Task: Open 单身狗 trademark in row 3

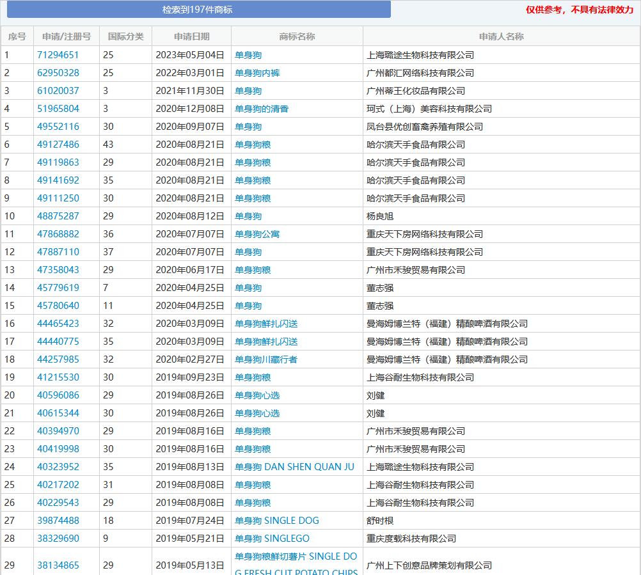Action: pos(248,91)
